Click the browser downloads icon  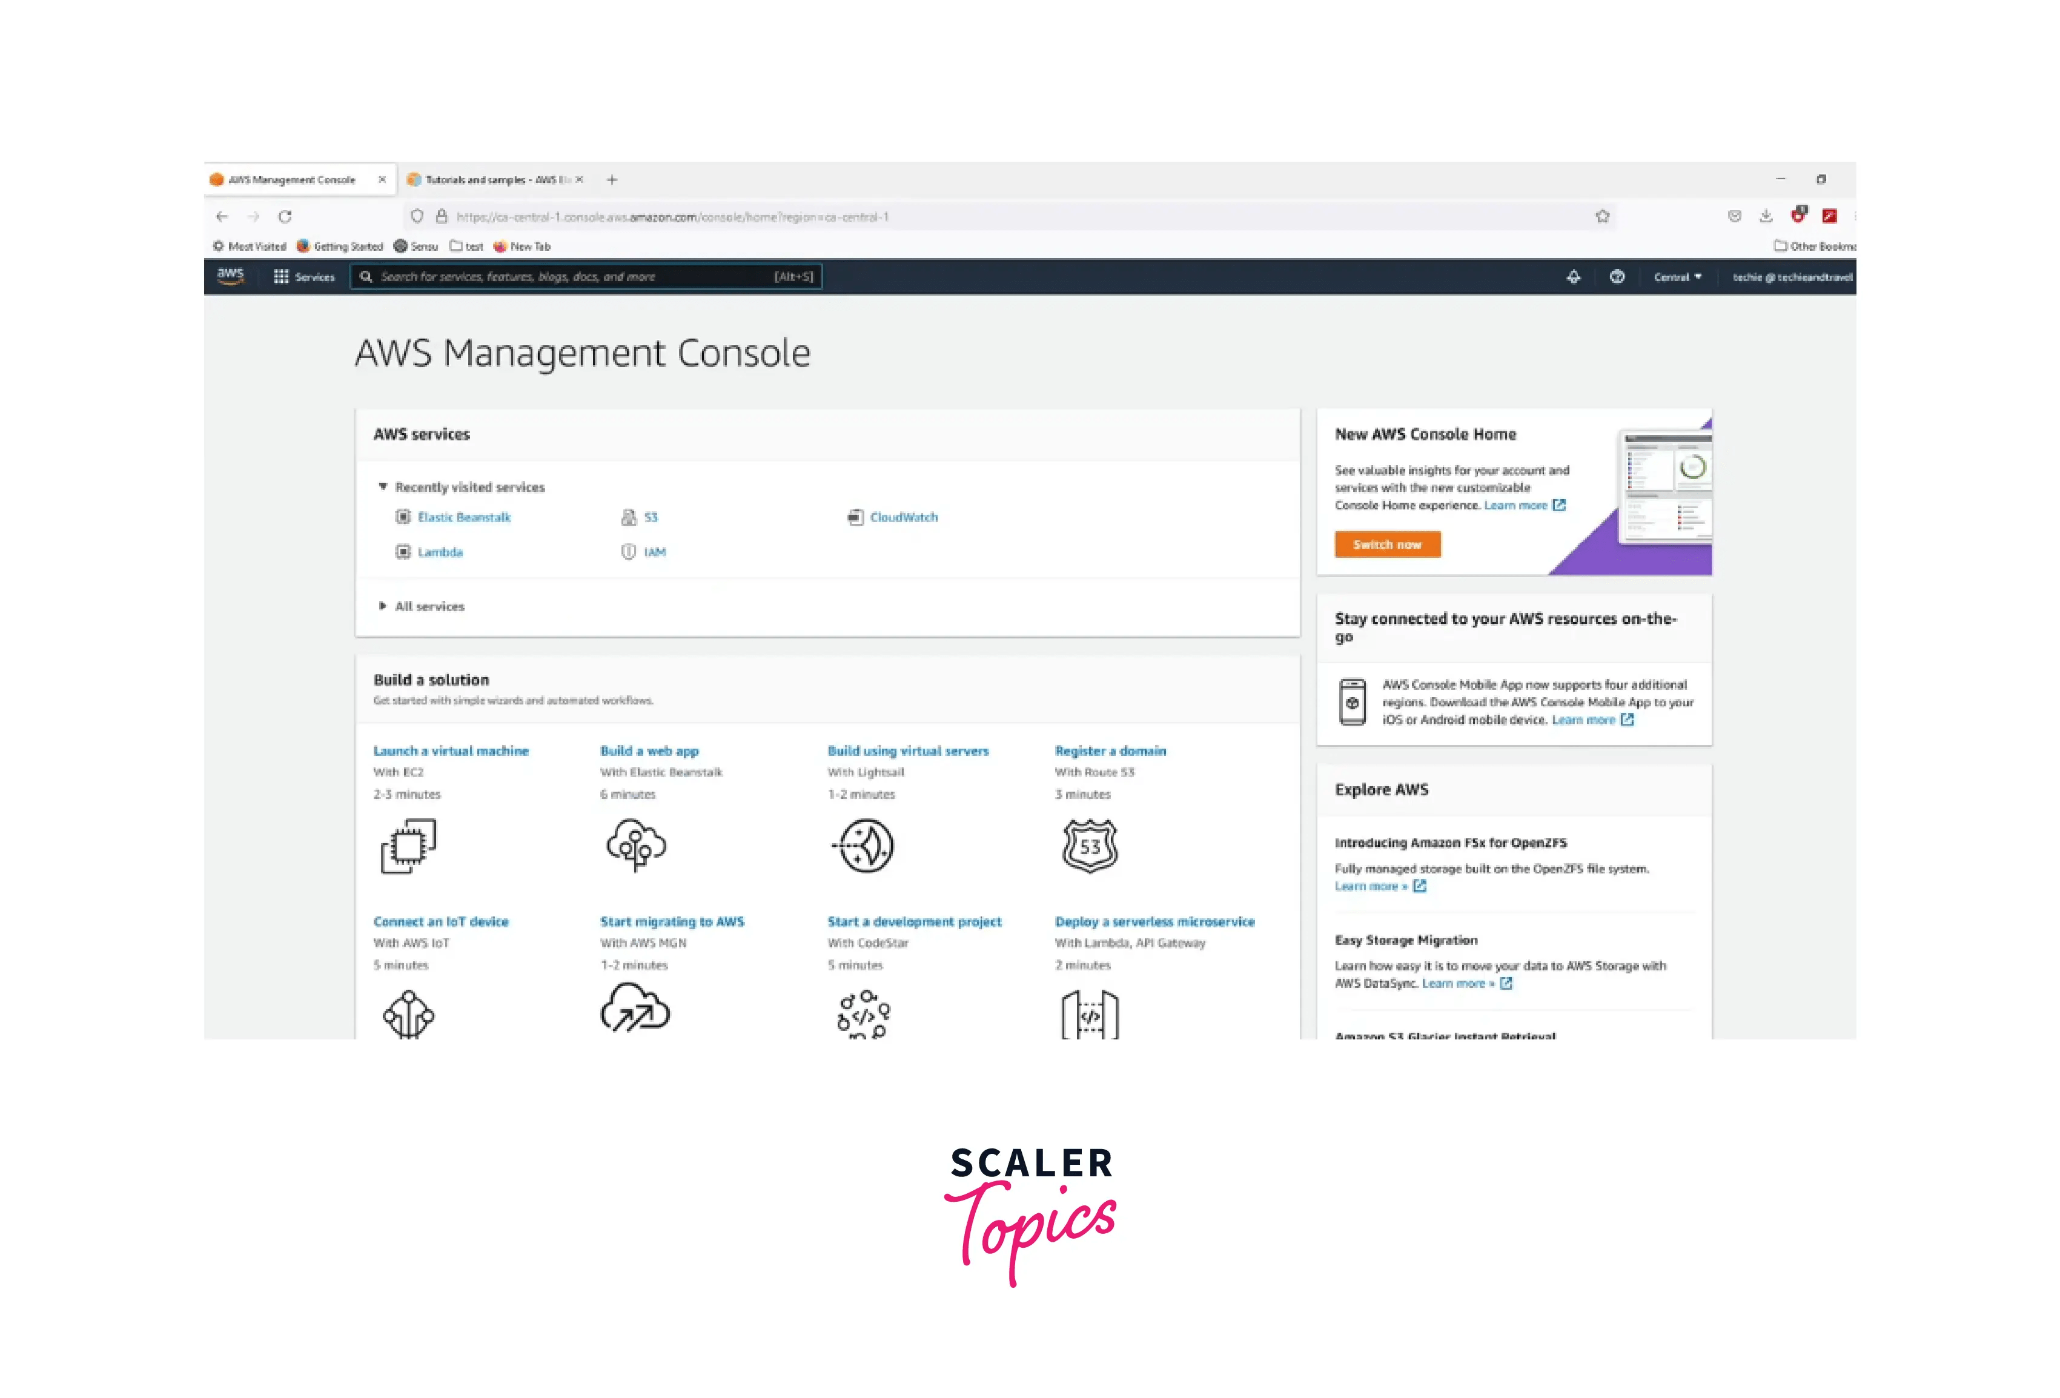click(x=1766, y=216)
